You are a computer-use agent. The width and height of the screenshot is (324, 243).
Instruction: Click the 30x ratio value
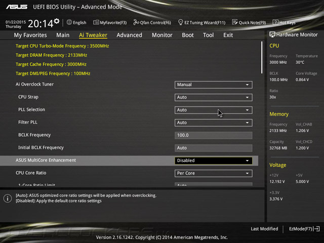click(x=272, y=97)
